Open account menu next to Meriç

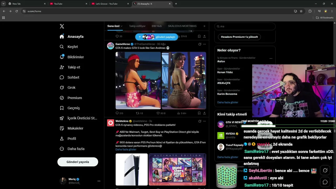(x=99, y=181)
